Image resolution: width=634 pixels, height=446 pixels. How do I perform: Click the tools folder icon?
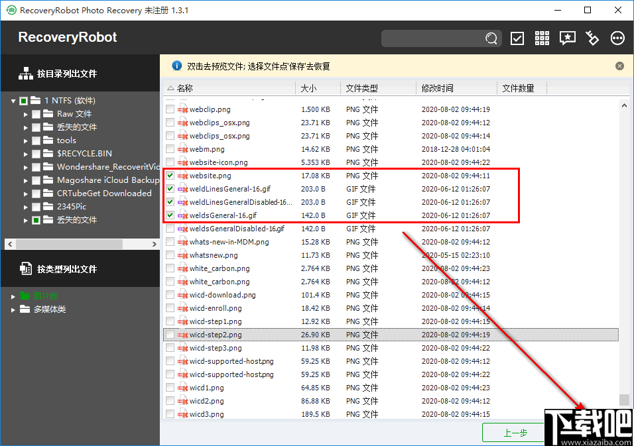pyautogui.click(x=48, y=140)
